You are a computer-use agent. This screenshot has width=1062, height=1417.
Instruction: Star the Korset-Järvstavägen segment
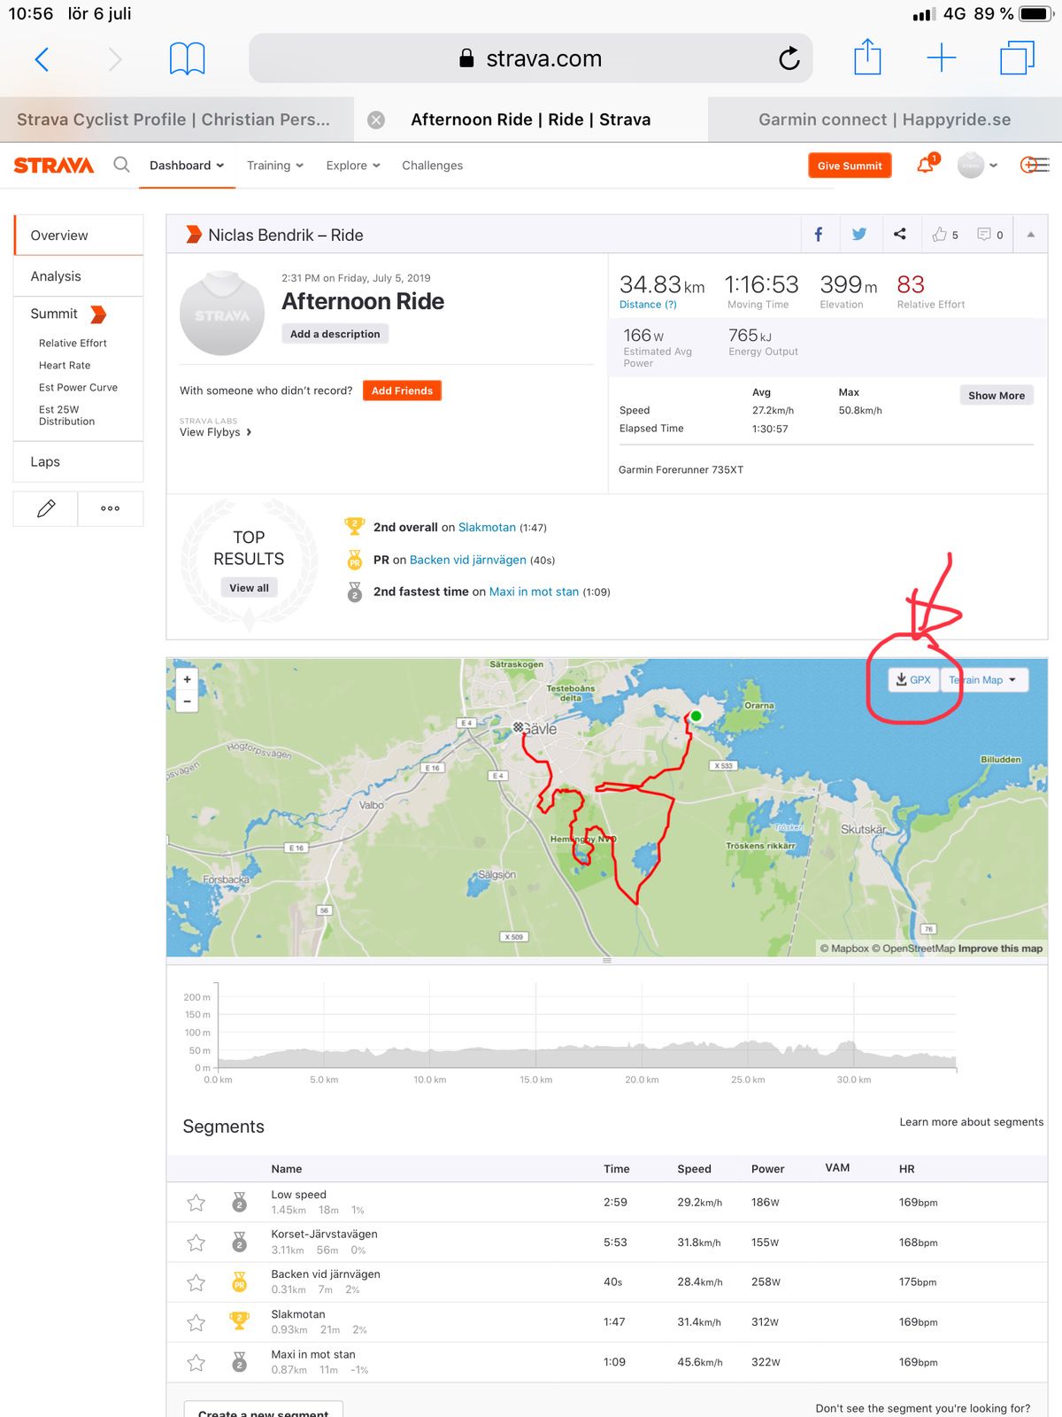pos(196,1243)
